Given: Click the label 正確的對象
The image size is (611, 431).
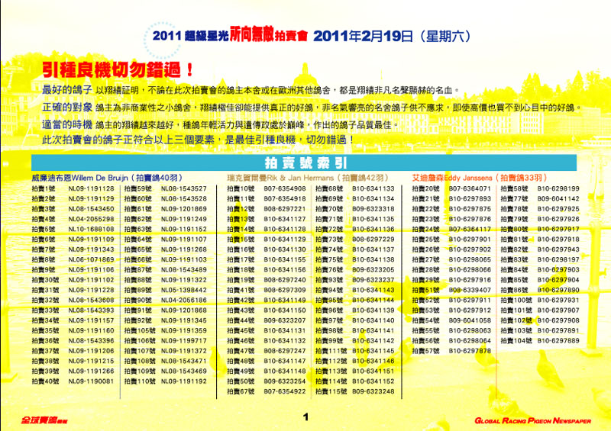Looking at the screenshot, I should (67, 107).
